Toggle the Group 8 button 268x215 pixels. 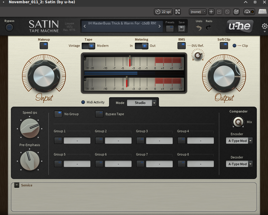[182, 164]
